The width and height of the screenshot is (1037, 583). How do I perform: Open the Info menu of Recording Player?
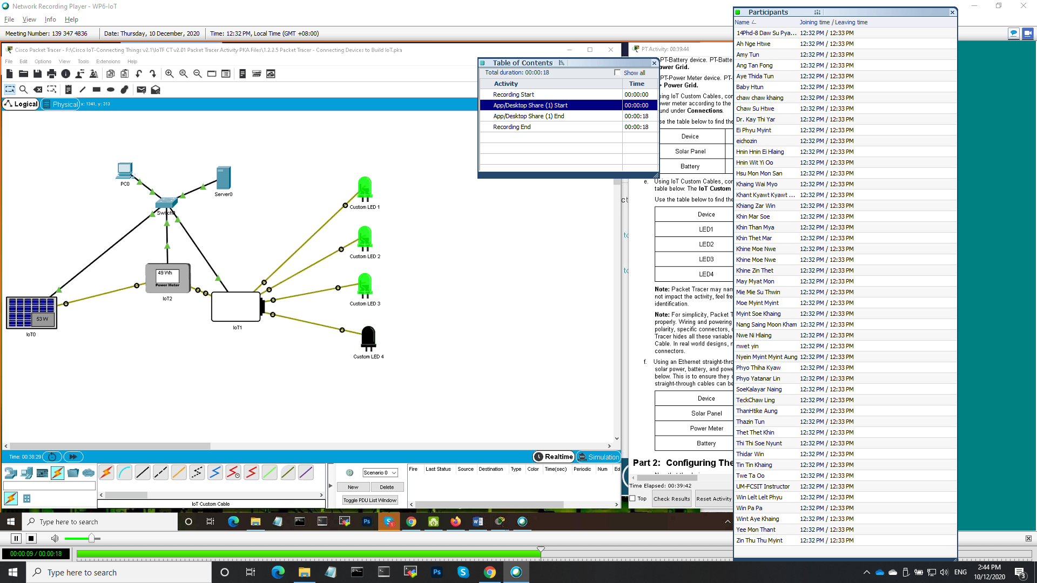(50, 19)
